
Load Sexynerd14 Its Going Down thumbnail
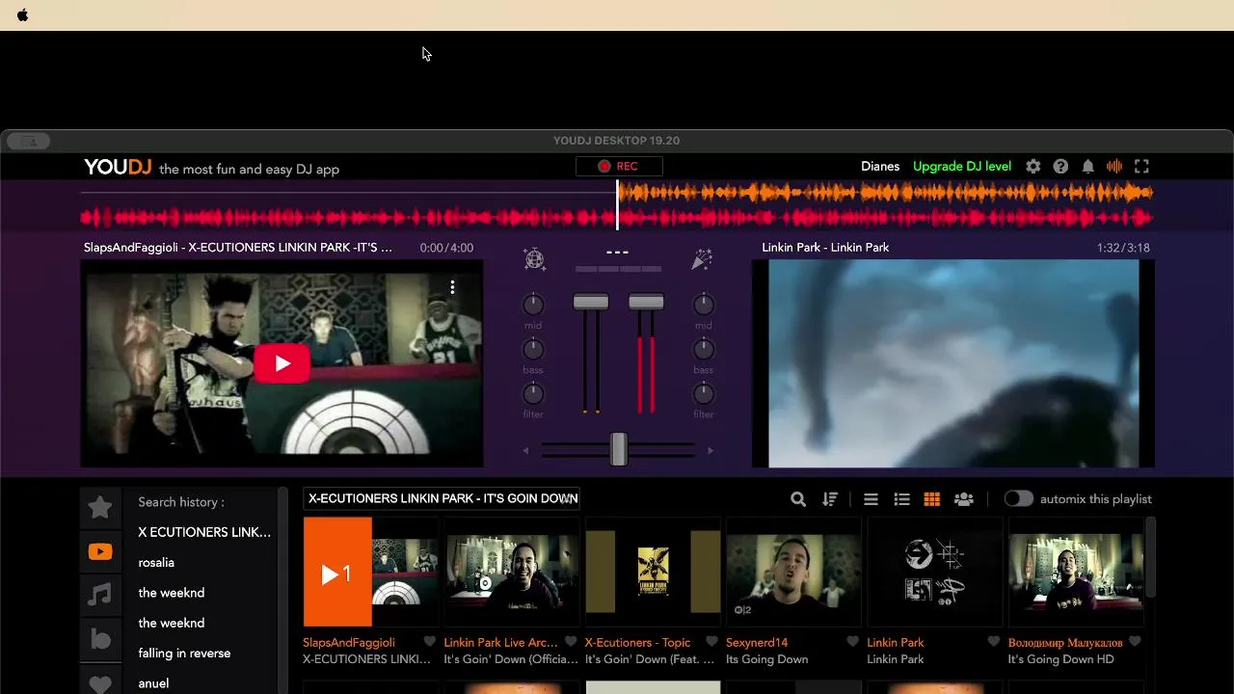coord(793,572)
